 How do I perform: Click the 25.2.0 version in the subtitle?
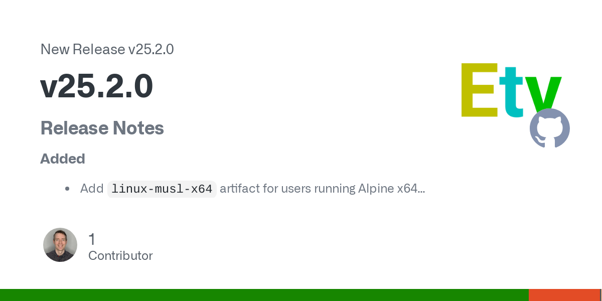(x=155, y=49)
